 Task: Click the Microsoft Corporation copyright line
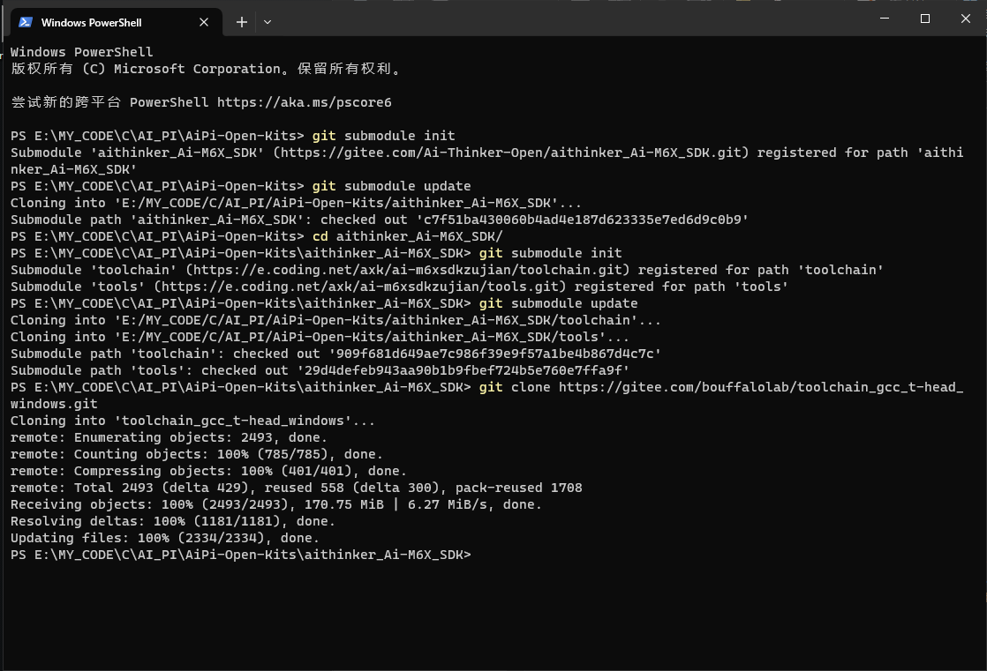click(207, 69)
